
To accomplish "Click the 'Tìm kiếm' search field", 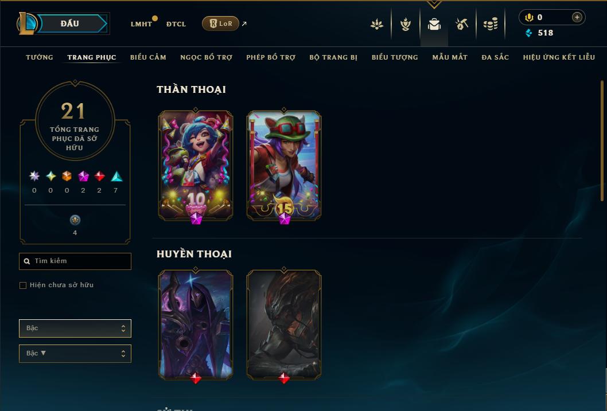I will pos(75,261).
